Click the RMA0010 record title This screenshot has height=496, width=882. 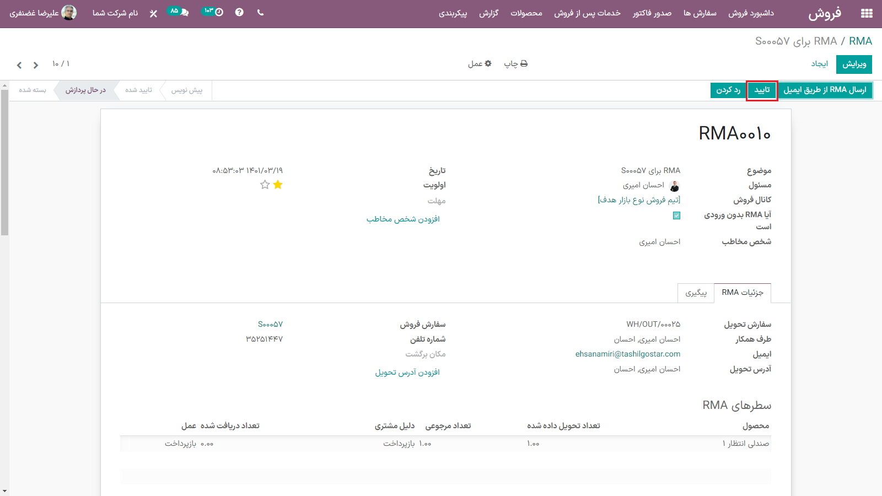click(x=735, y=134)
